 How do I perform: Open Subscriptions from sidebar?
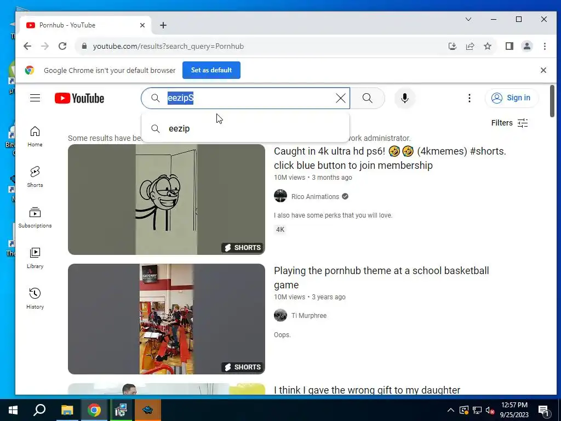pyautogui.click(x=35, y=217)
